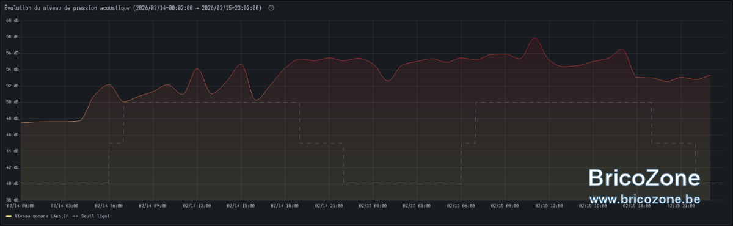Viewport: 733px width, 226px height.
Task: Click the highest sound level peak near 58 dB
Action: coord(534,38)
